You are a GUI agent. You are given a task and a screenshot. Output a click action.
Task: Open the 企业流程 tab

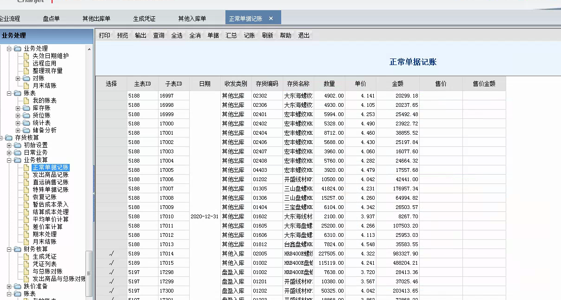[10, 19]
